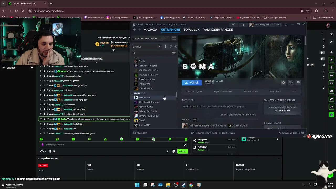The width and height of the screenshot is (336, 189).
Task: Open Görünüm menu in Steam
Action: pyautogui.click(x=150, y=24)
